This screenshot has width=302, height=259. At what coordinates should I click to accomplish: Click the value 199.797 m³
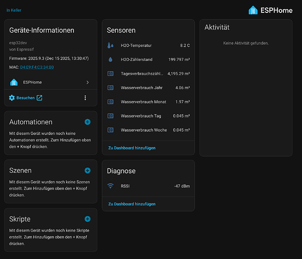(179, 60)
